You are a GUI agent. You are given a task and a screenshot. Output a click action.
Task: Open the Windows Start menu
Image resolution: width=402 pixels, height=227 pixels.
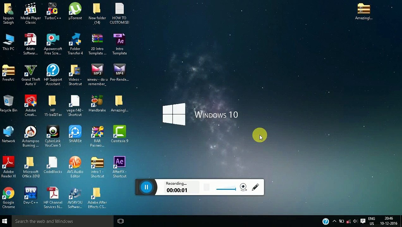click(5, 221)
